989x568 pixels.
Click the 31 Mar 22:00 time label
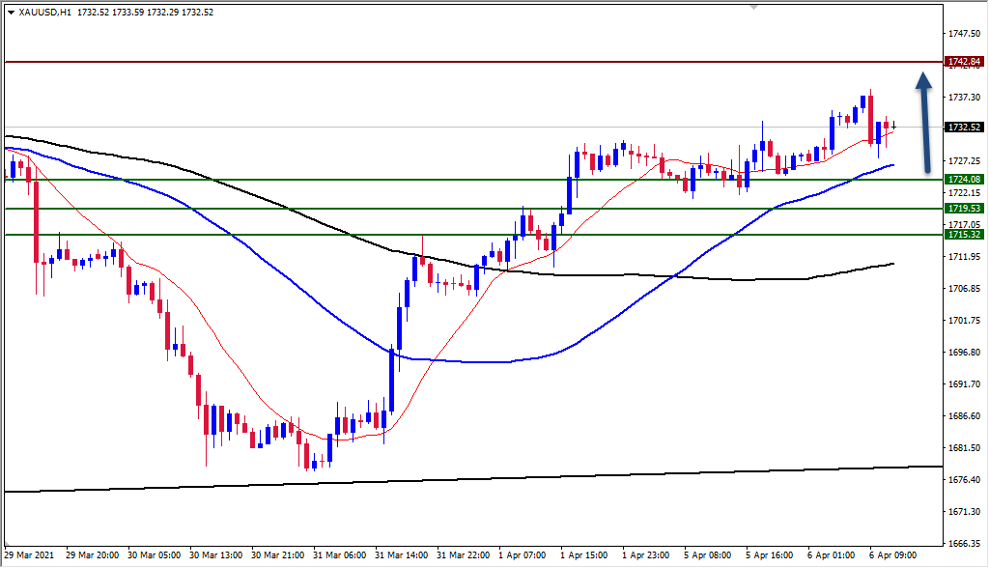click(x=463, y=555)
